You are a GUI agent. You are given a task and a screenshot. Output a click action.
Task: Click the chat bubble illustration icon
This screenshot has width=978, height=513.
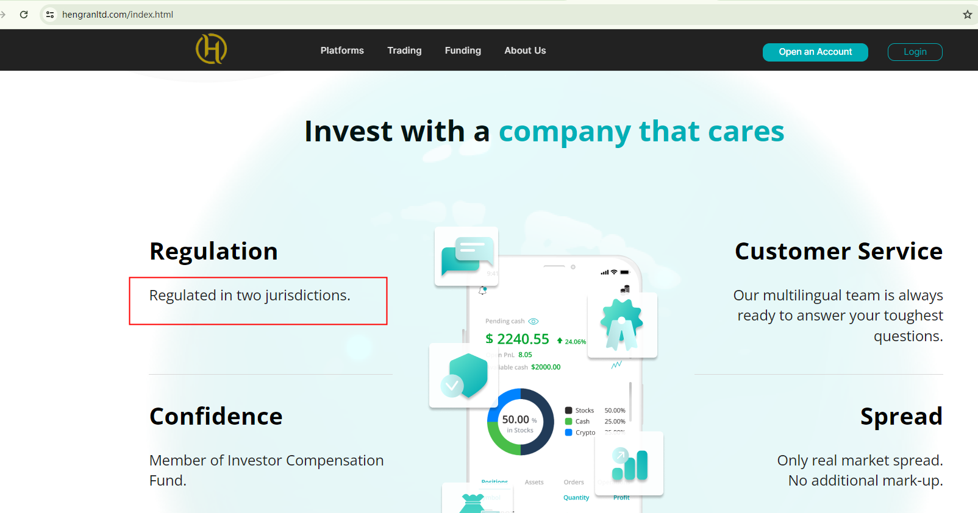466,256
